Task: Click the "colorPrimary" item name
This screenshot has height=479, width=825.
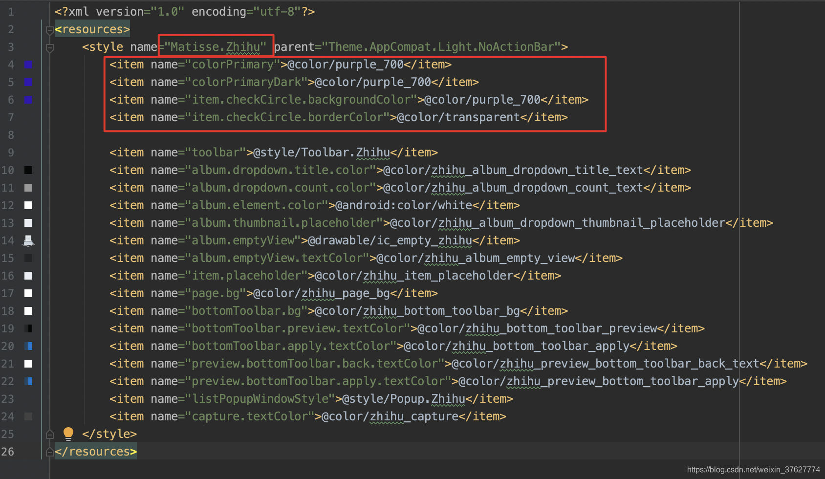Action: click(233, 65)
